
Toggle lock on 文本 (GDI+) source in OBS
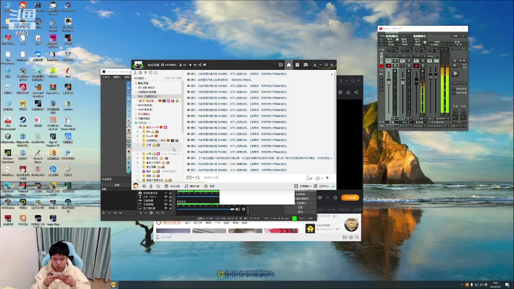(170, 197)
